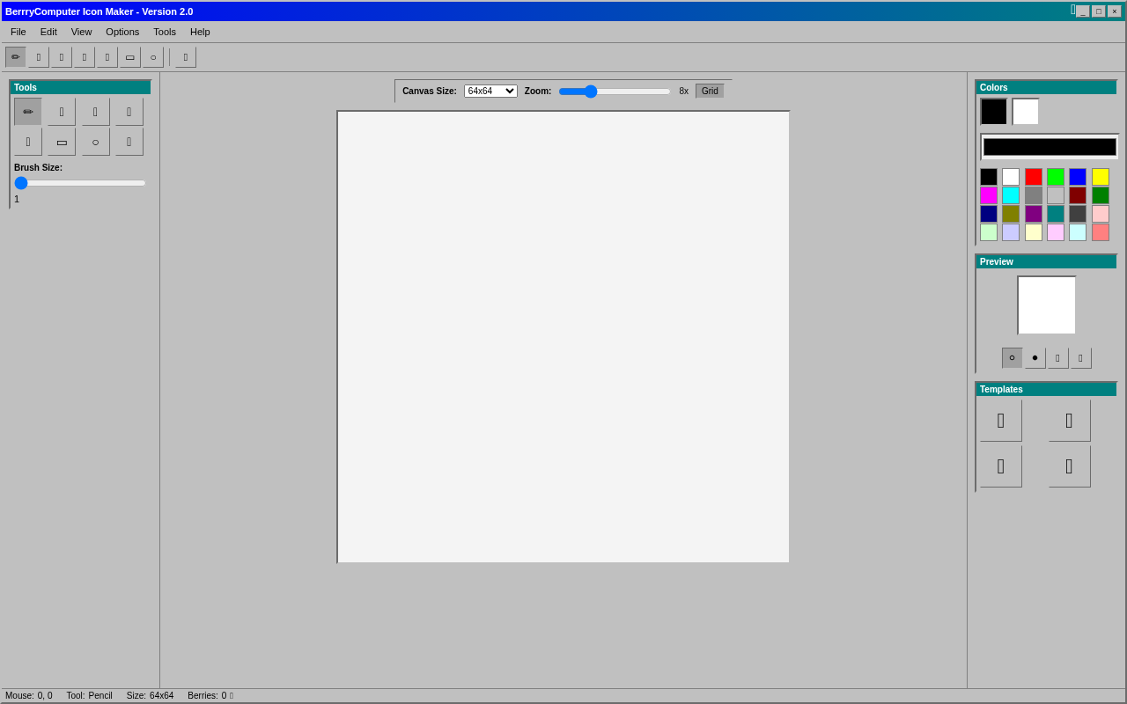Open the Canvas Size dropdown

490,91
